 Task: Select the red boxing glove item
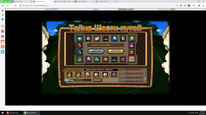pyautogui.click(x=80, y=45)
